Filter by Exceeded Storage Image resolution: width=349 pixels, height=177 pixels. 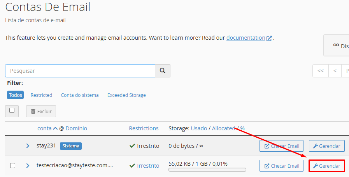(x=126, y=95)
